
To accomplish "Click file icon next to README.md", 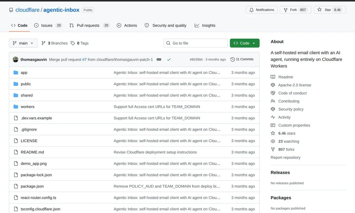I will [x=16, y=152].
